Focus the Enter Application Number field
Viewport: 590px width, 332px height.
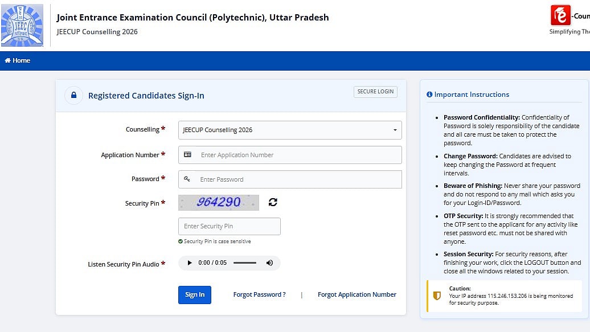[290, 155]
